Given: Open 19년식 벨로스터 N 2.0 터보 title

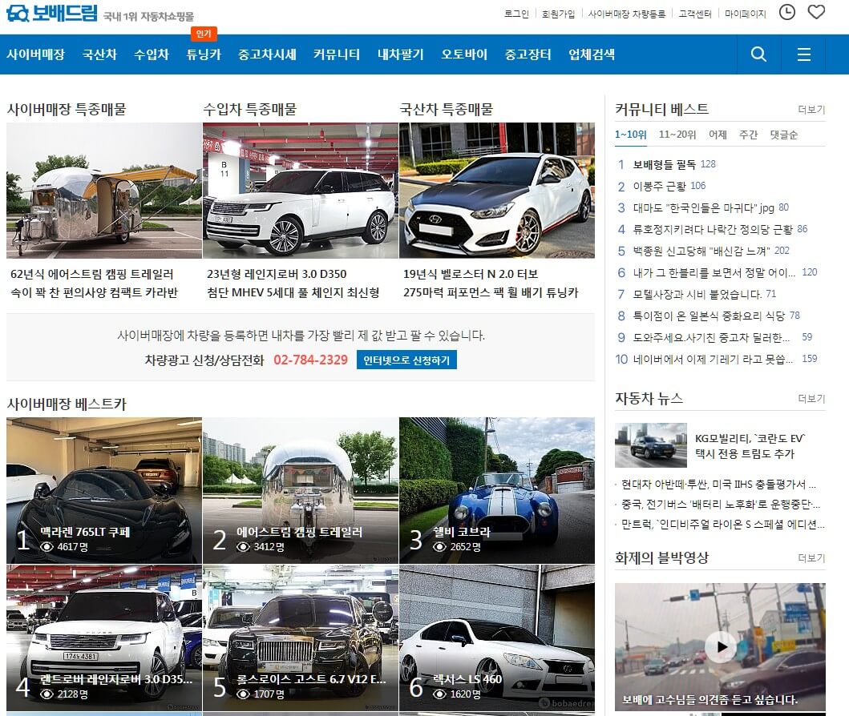Looking at the screenshot, I should [x=471, y=274].
